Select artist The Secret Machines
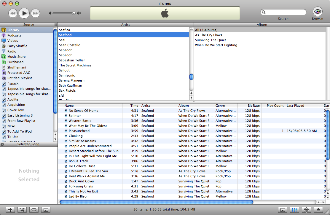Screen dimensions: 330x215 (124, 65)
